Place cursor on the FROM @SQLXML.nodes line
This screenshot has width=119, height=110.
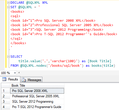click(63, 66)
